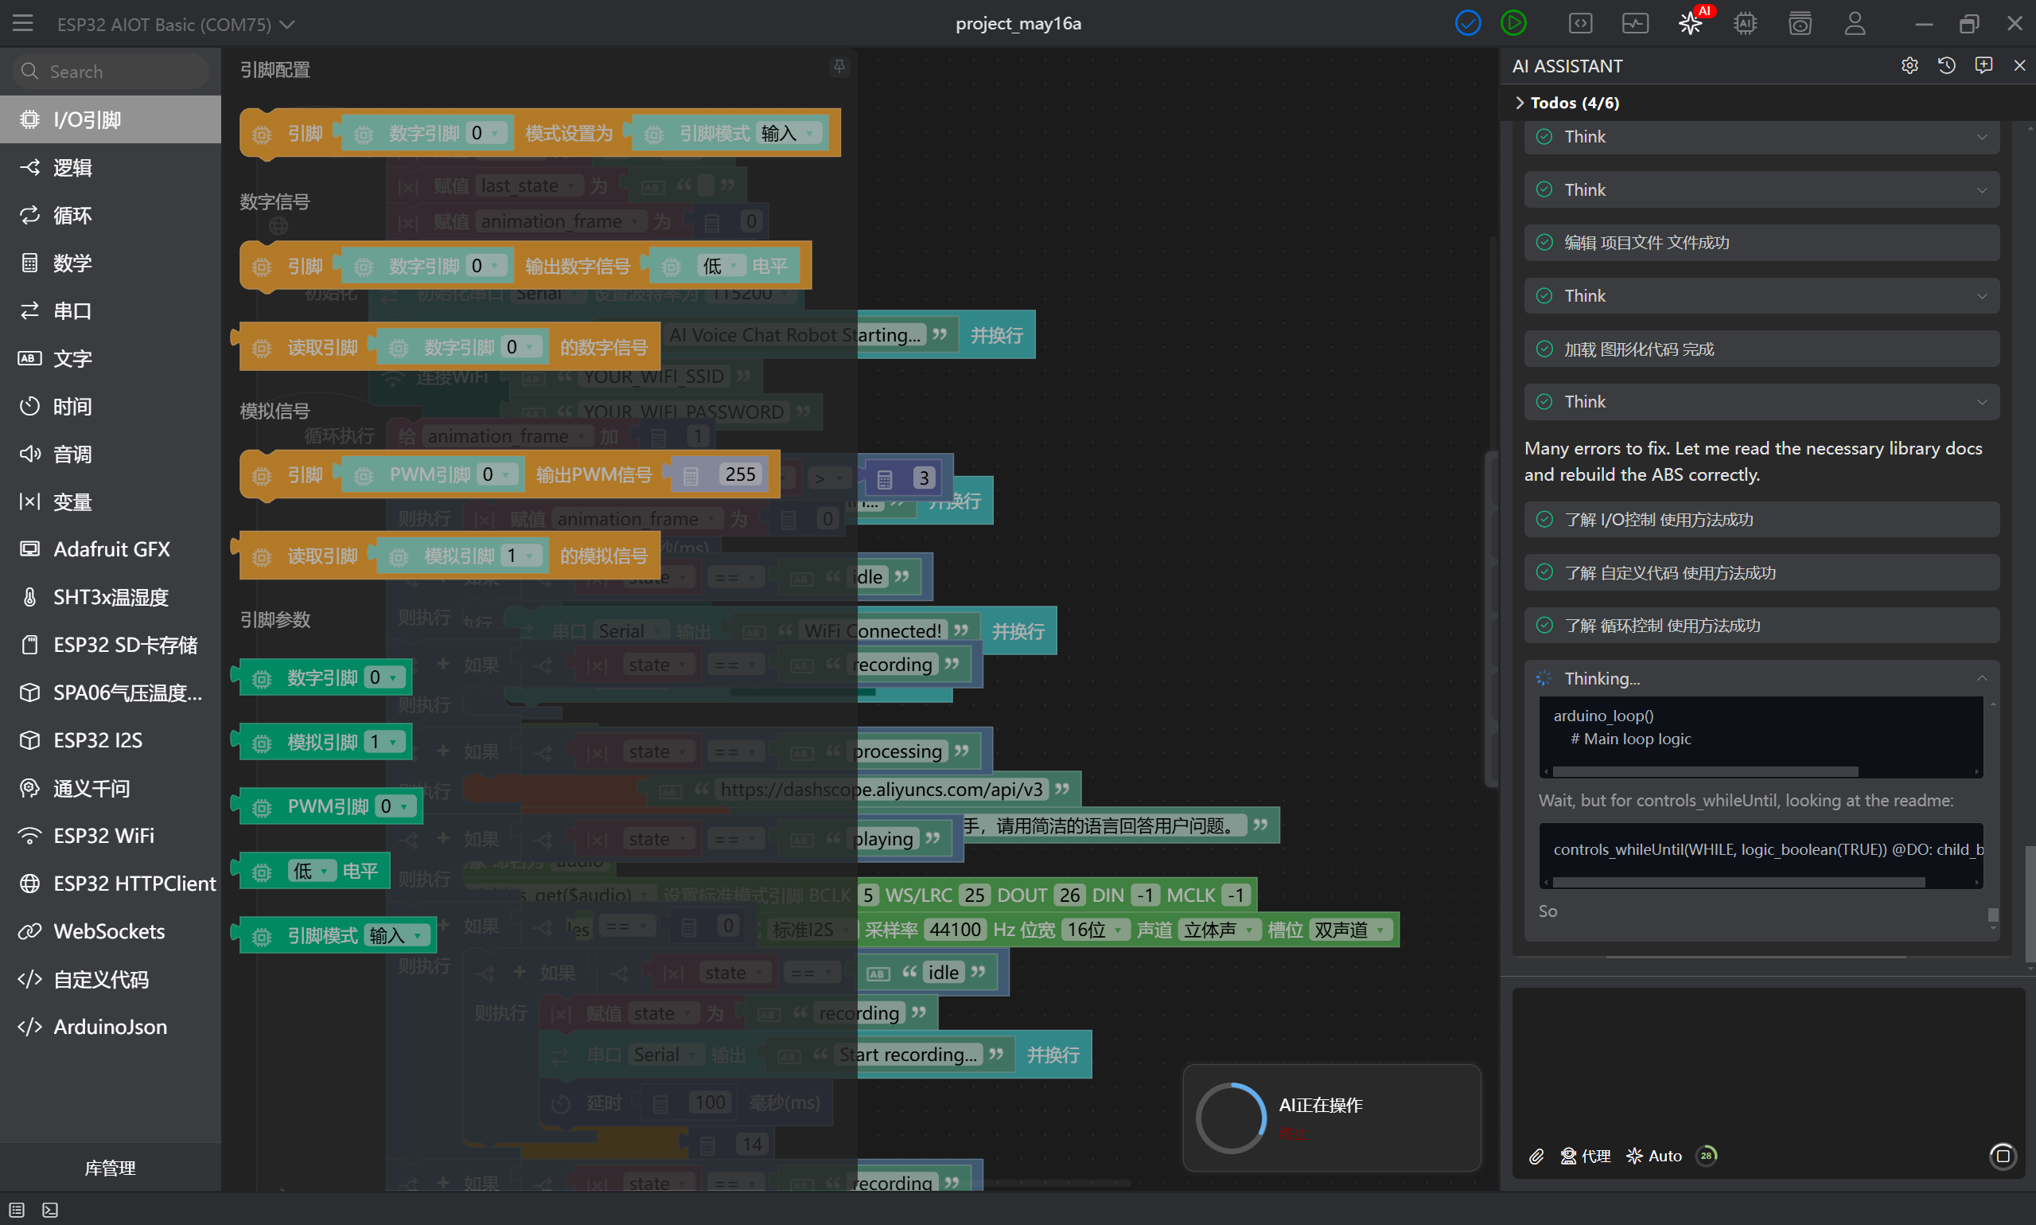The height and width of the screenshot is (1225, 2036).
Task: Click the context usage ring showing 28
Action: click(1706, 1156)
